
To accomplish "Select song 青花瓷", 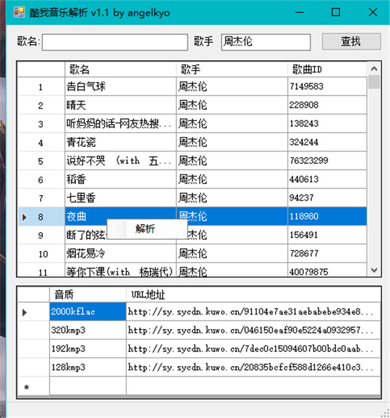I will point(120,142).
